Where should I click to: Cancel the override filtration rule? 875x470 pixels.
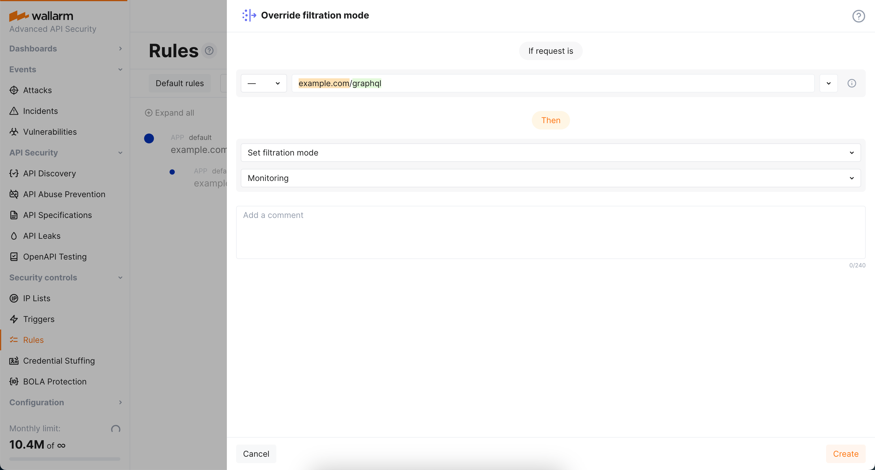coord(256,454)
